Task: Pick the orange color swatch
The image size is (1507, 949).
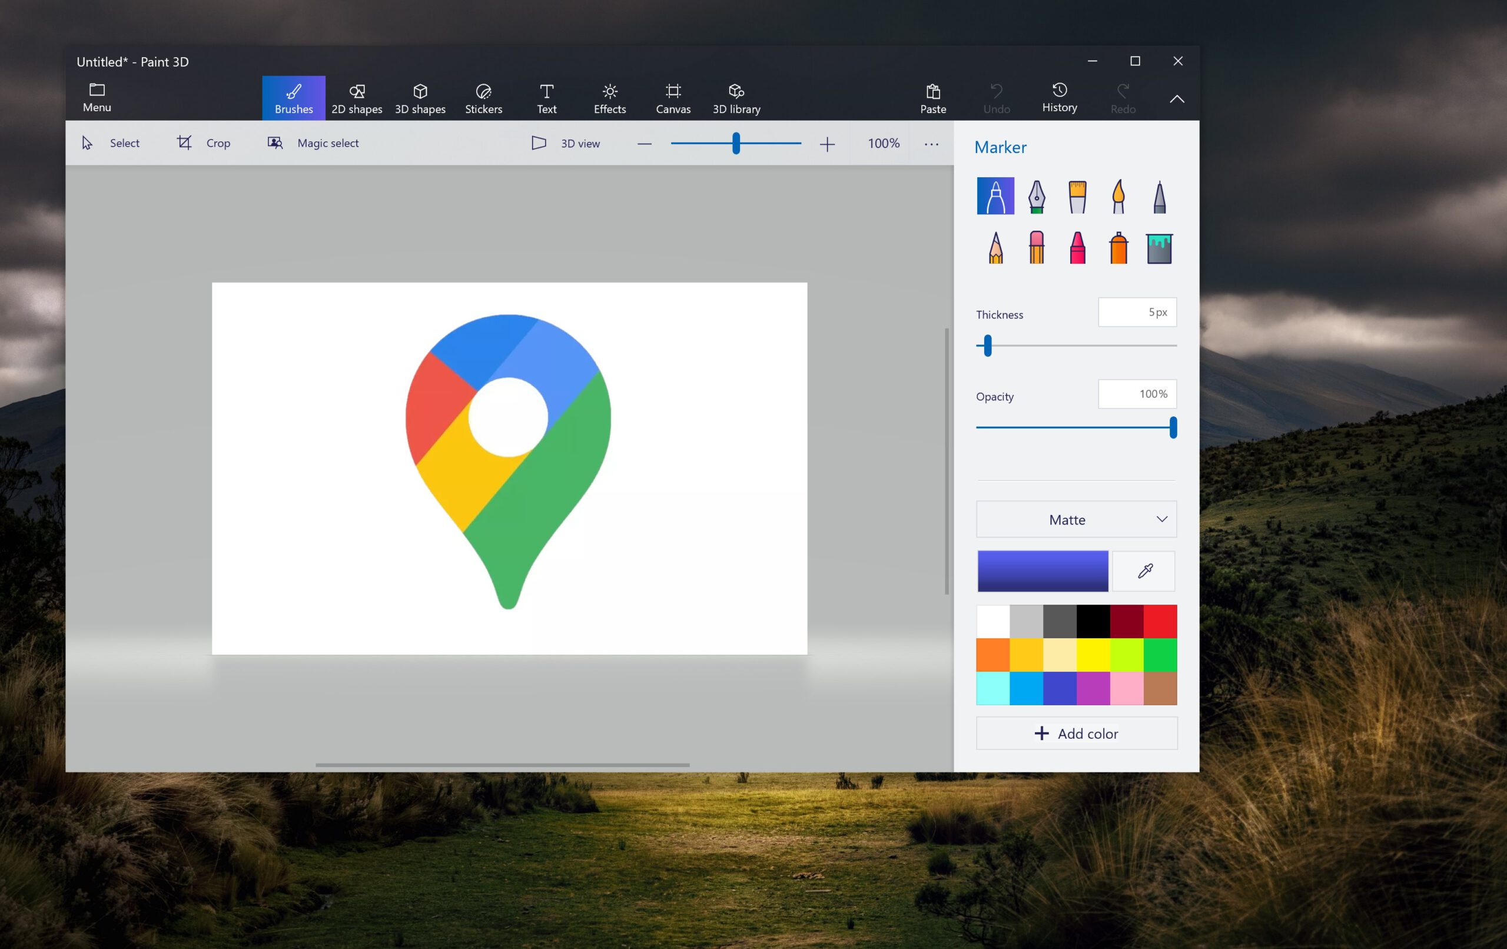Action: click(x=993, y=655)
